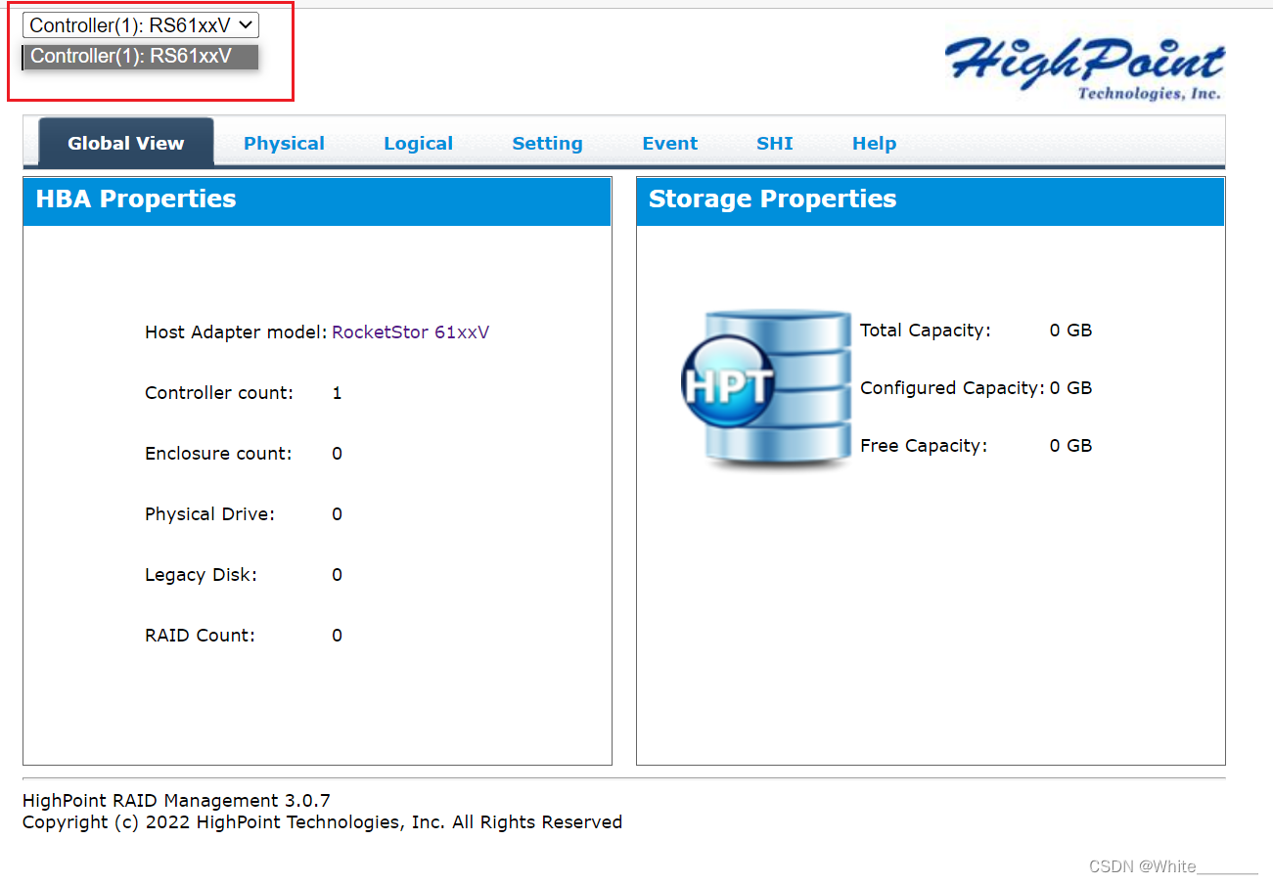Click the Free Capacity 0 GB value
The height and width of the screenshot is (884, 1273).
1070,446
